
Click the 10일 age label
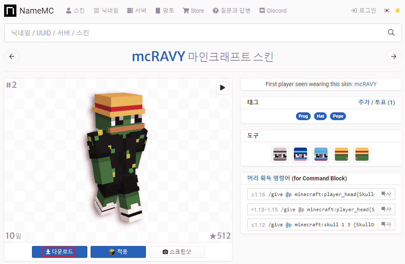14,236
